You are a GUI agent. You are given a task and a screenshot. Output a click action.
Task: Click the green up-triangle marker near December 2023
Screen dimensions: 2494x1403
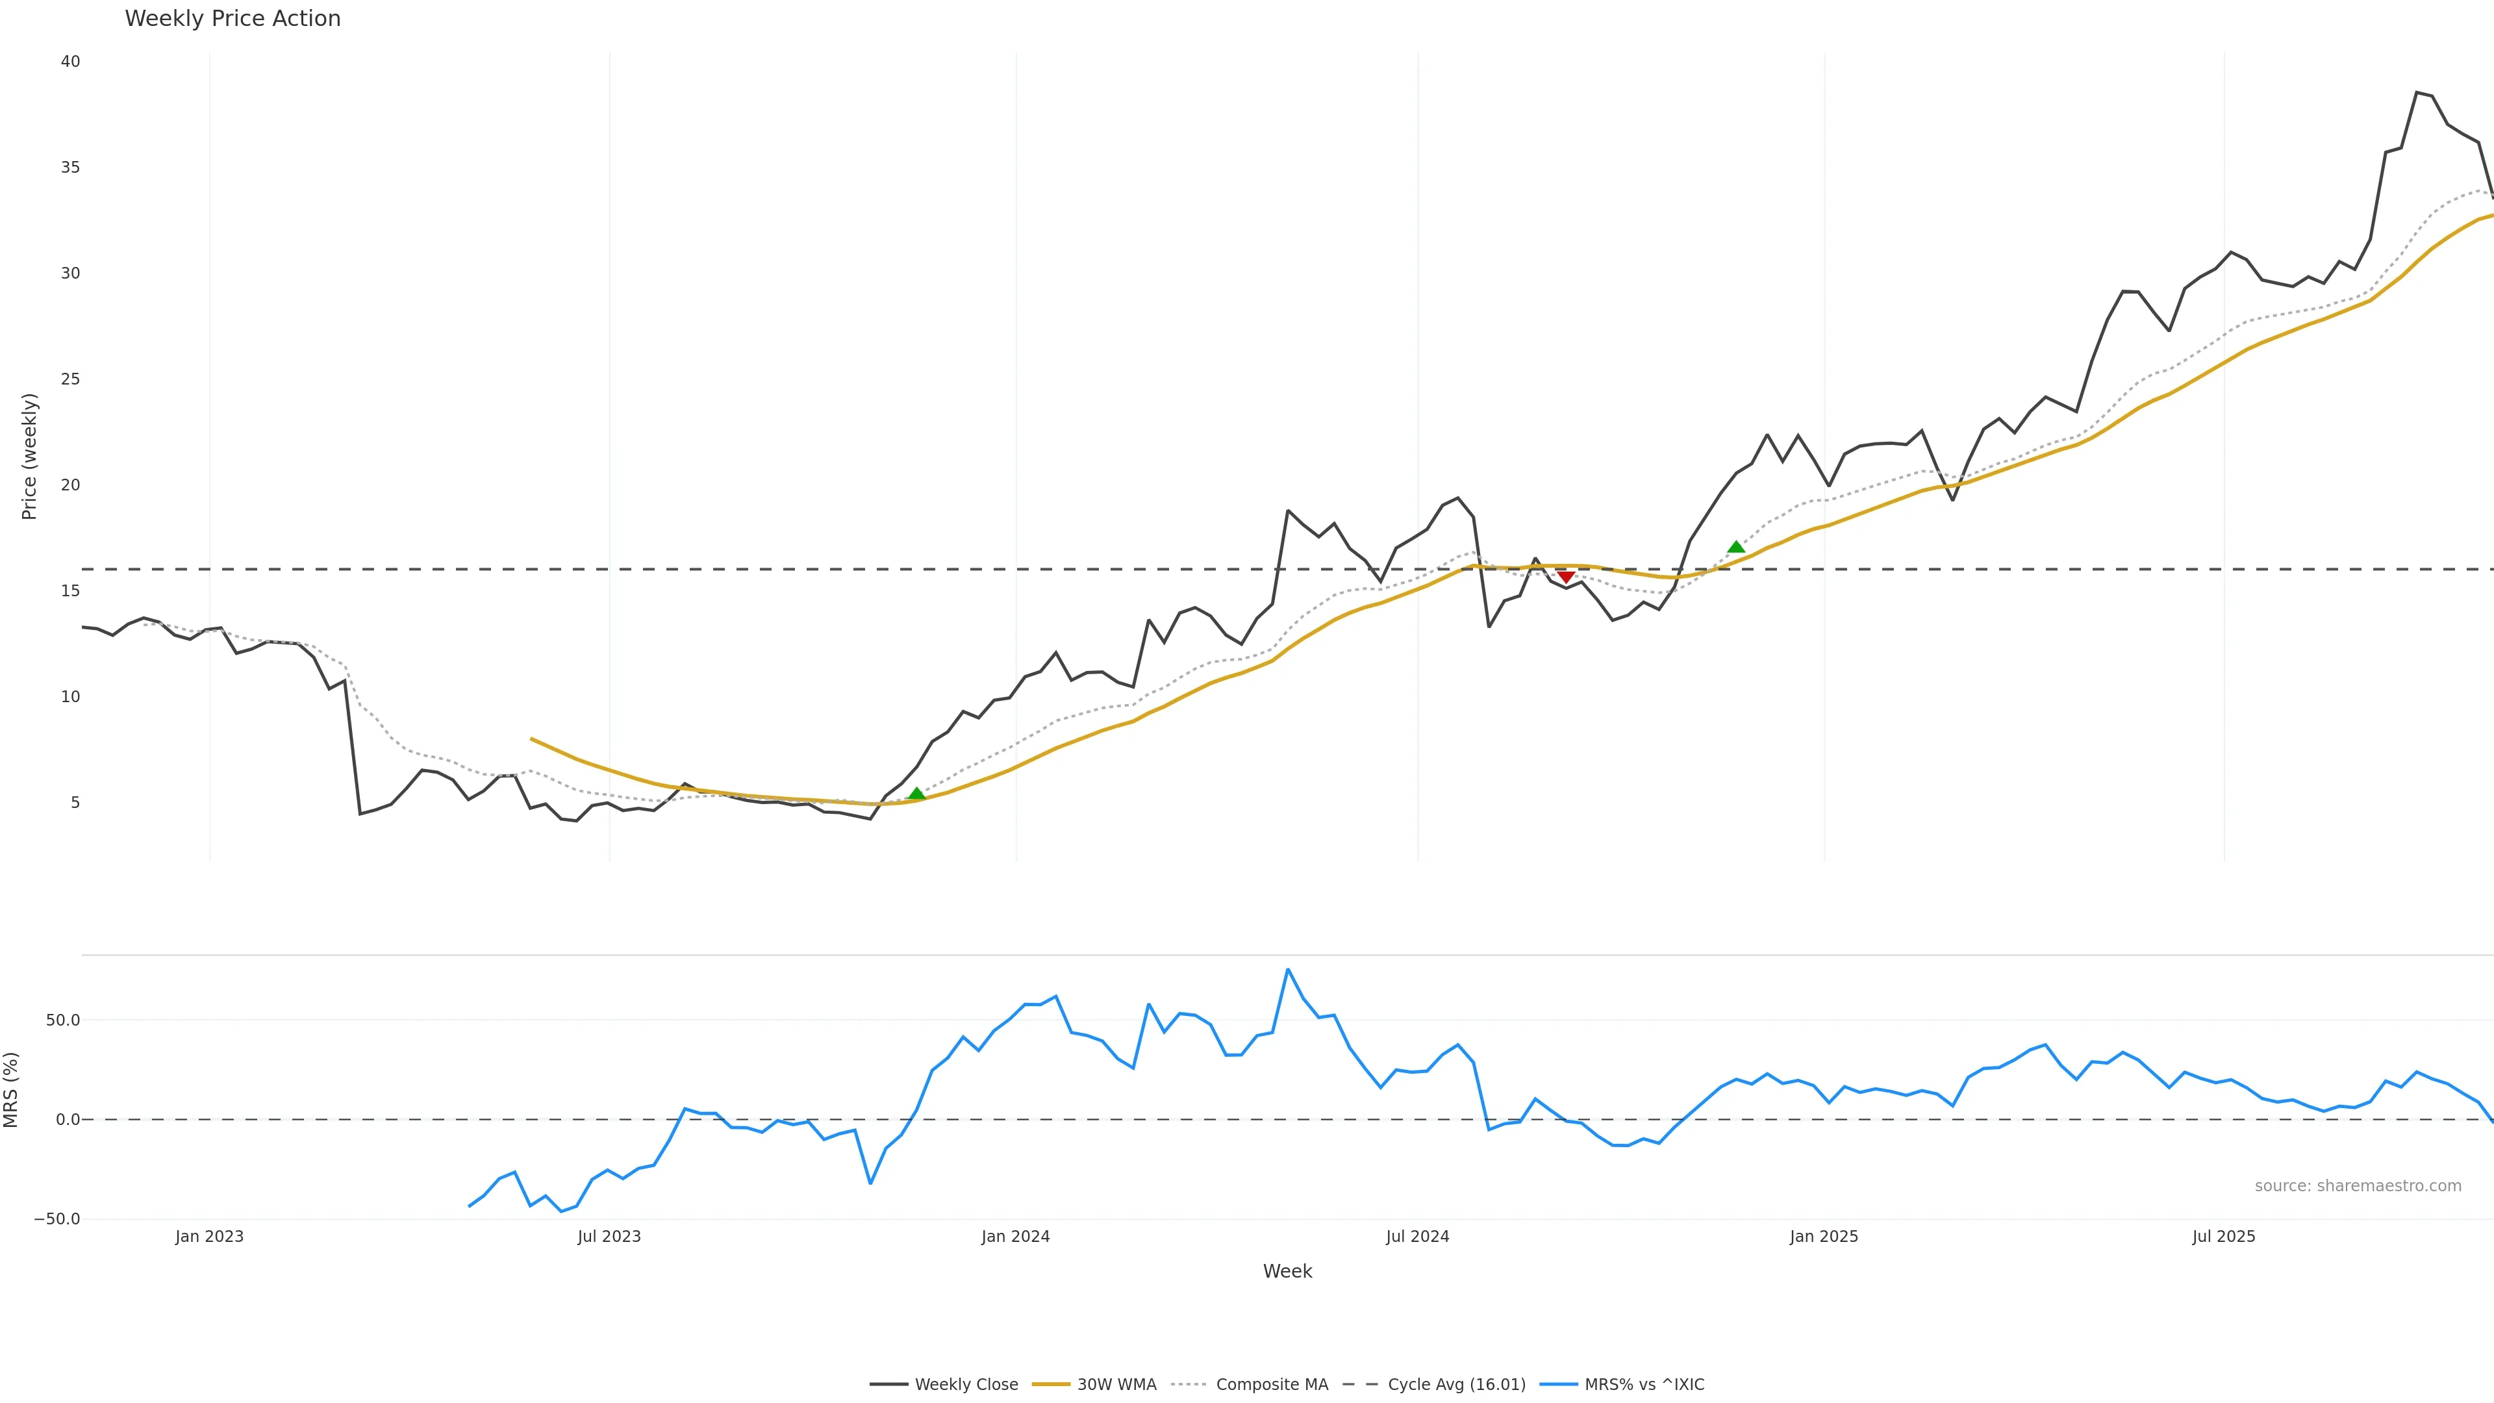[x=916, y=795]
